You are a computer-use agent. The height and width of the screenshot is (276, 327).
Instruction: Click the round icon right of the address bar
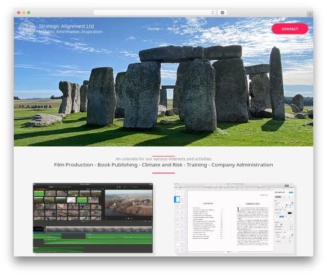click(222, 12)
